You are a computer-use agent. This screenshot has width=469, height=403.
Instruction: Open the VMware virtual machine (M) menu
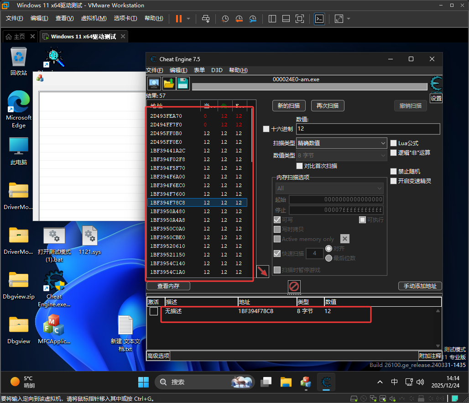pos(94,18)
